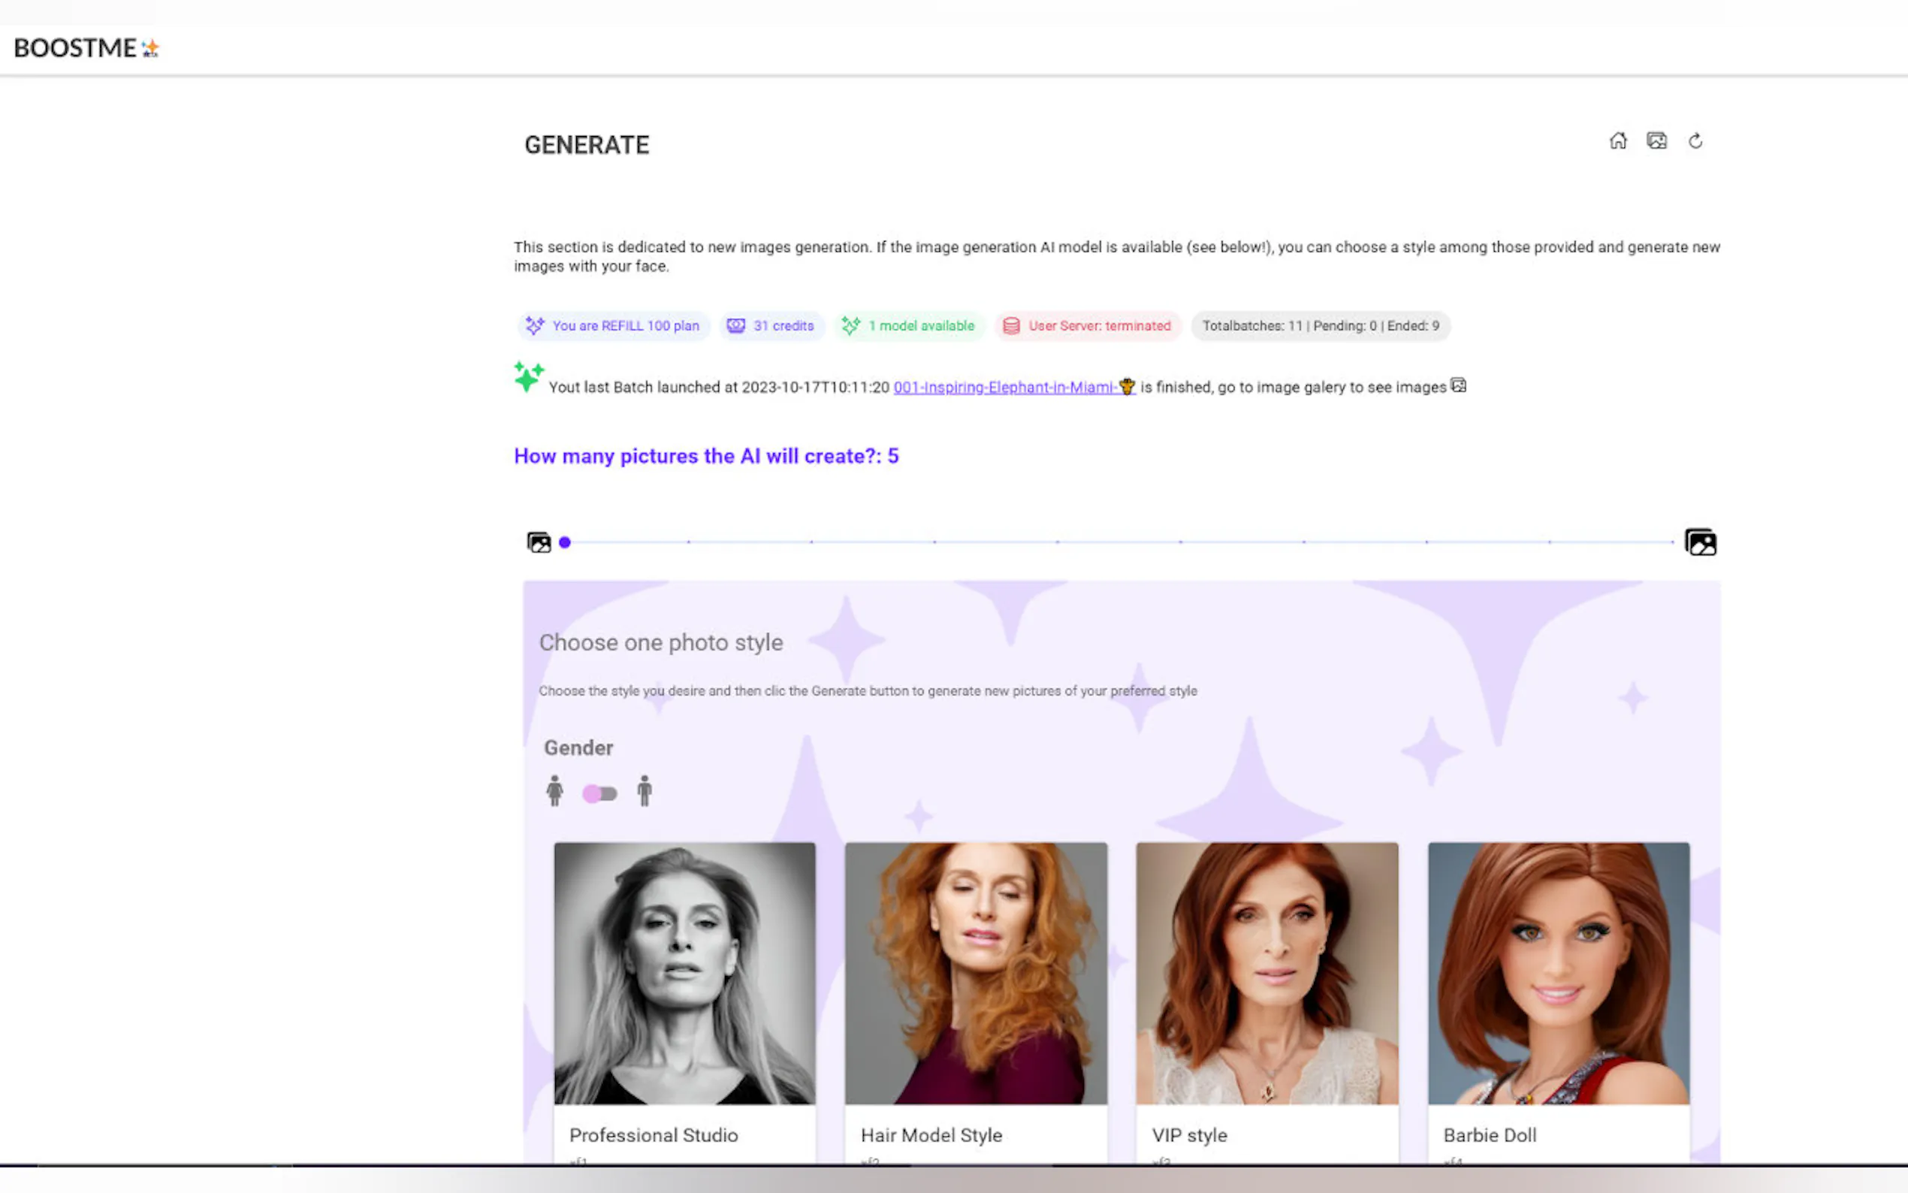Toggle the gender switch
1908x1193 pixels.
coord(599,794)
